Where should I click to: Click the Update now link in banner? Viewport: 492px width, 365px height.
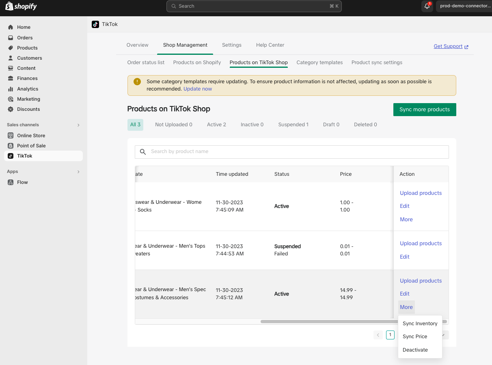(x=197, y=89)
